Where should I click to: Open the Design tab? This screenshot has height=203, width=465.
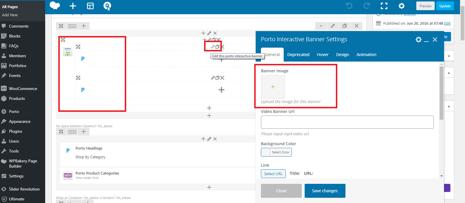(343, 55)
